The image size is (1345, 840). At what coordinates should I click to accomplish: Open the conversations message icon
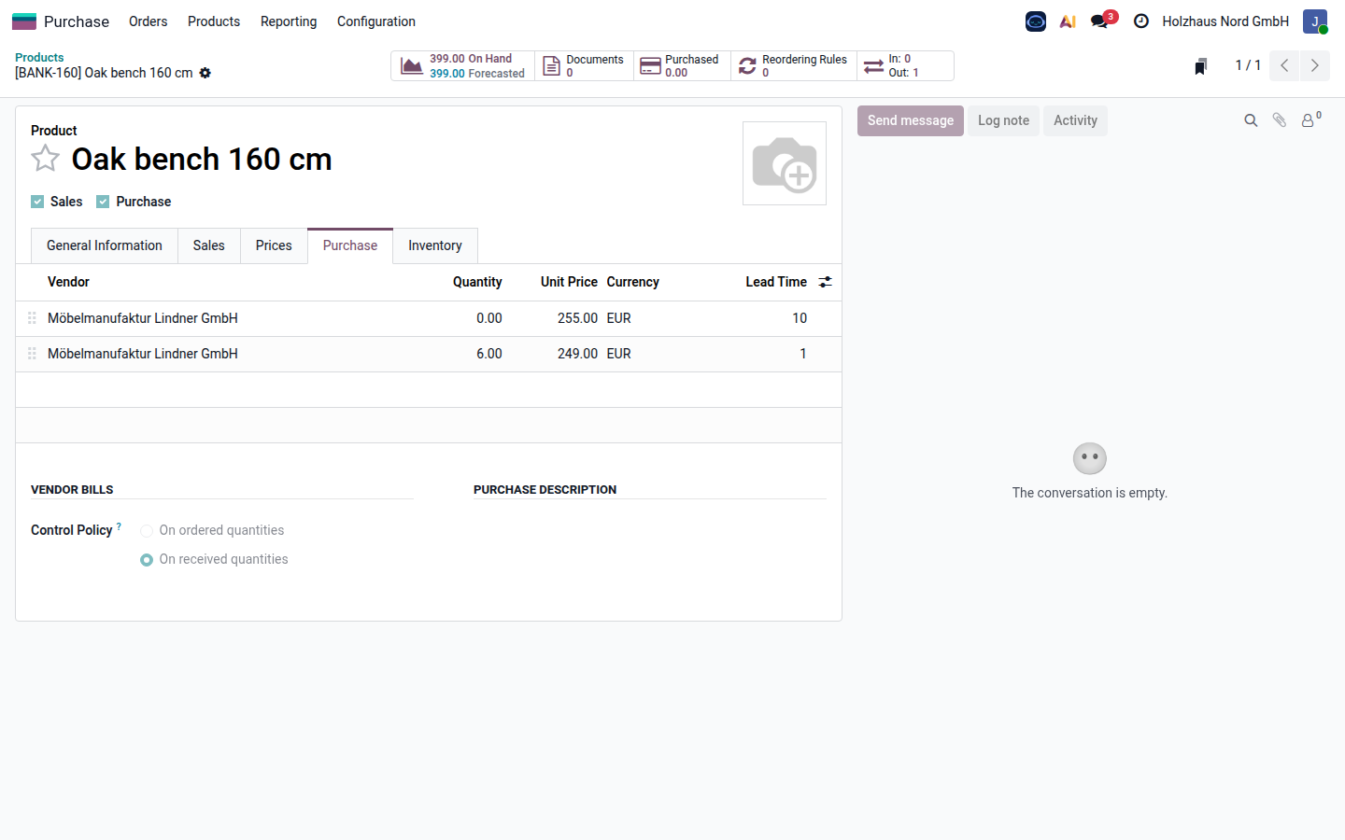click(1099, 21)
